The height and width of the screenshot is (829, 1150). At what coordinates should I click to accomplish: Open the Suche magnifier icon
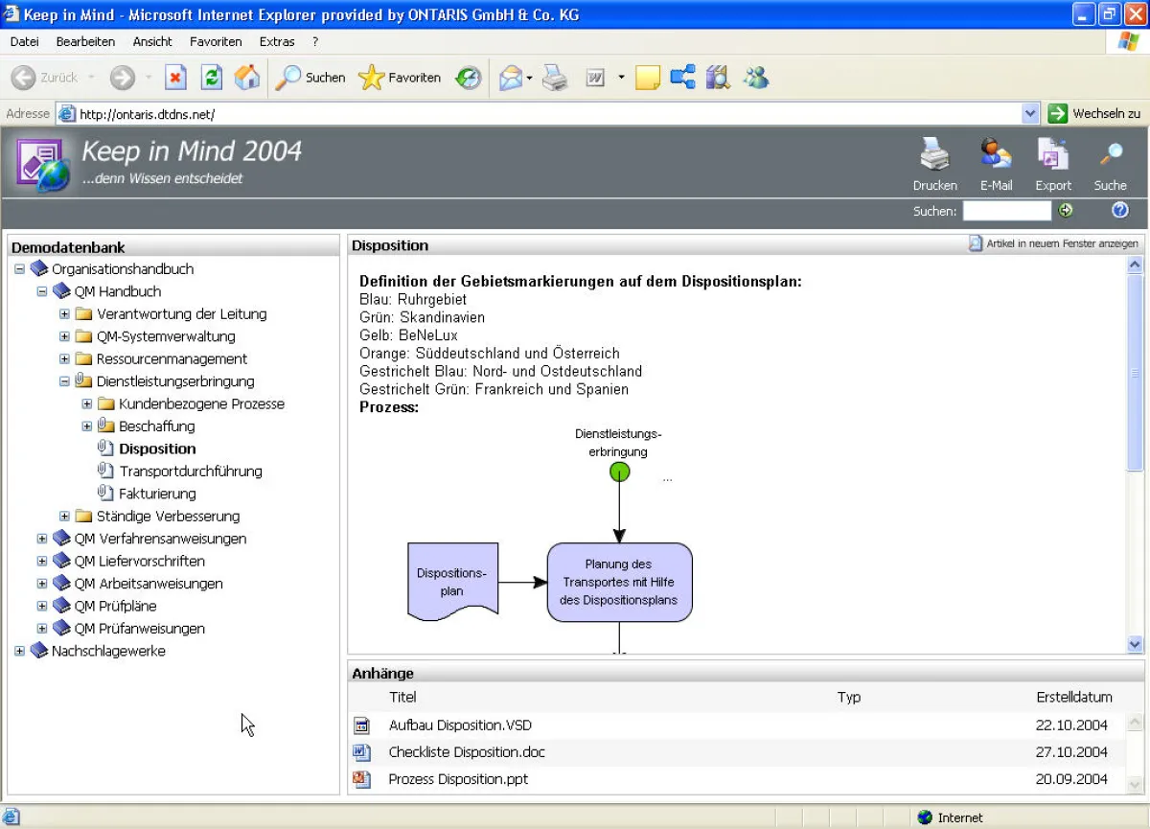(1110, 155)
